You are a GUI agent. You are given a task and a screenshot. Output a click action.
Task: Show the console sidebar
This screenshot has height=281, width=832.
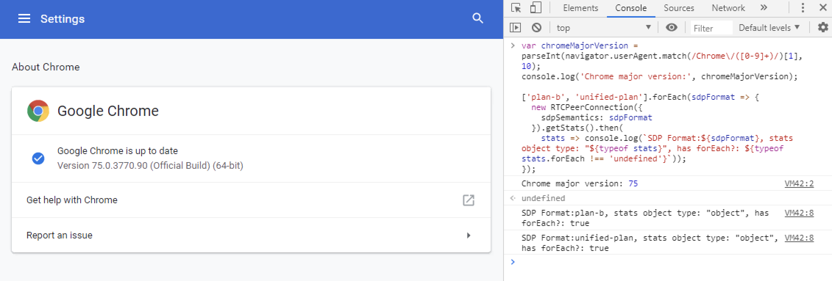[x=515, y=28]
